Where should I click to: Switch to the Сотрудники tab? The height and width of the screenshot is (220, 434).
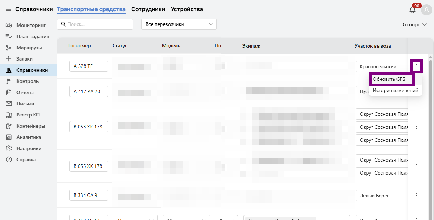[x=148, y=9]
